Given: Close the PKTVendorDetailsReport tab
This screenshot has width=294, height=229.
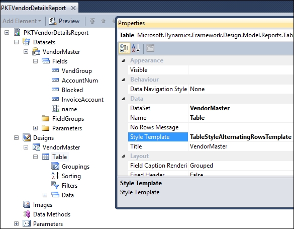Looking at the screenshot, I should [73, 8].
